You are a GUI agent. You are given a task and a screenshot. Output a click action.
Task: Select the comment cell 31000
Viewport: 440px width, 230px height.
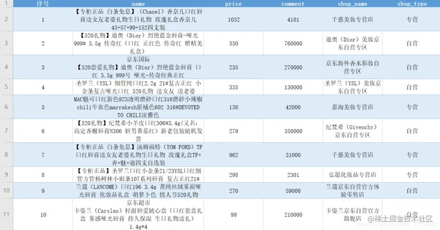[x=293, y=155]
